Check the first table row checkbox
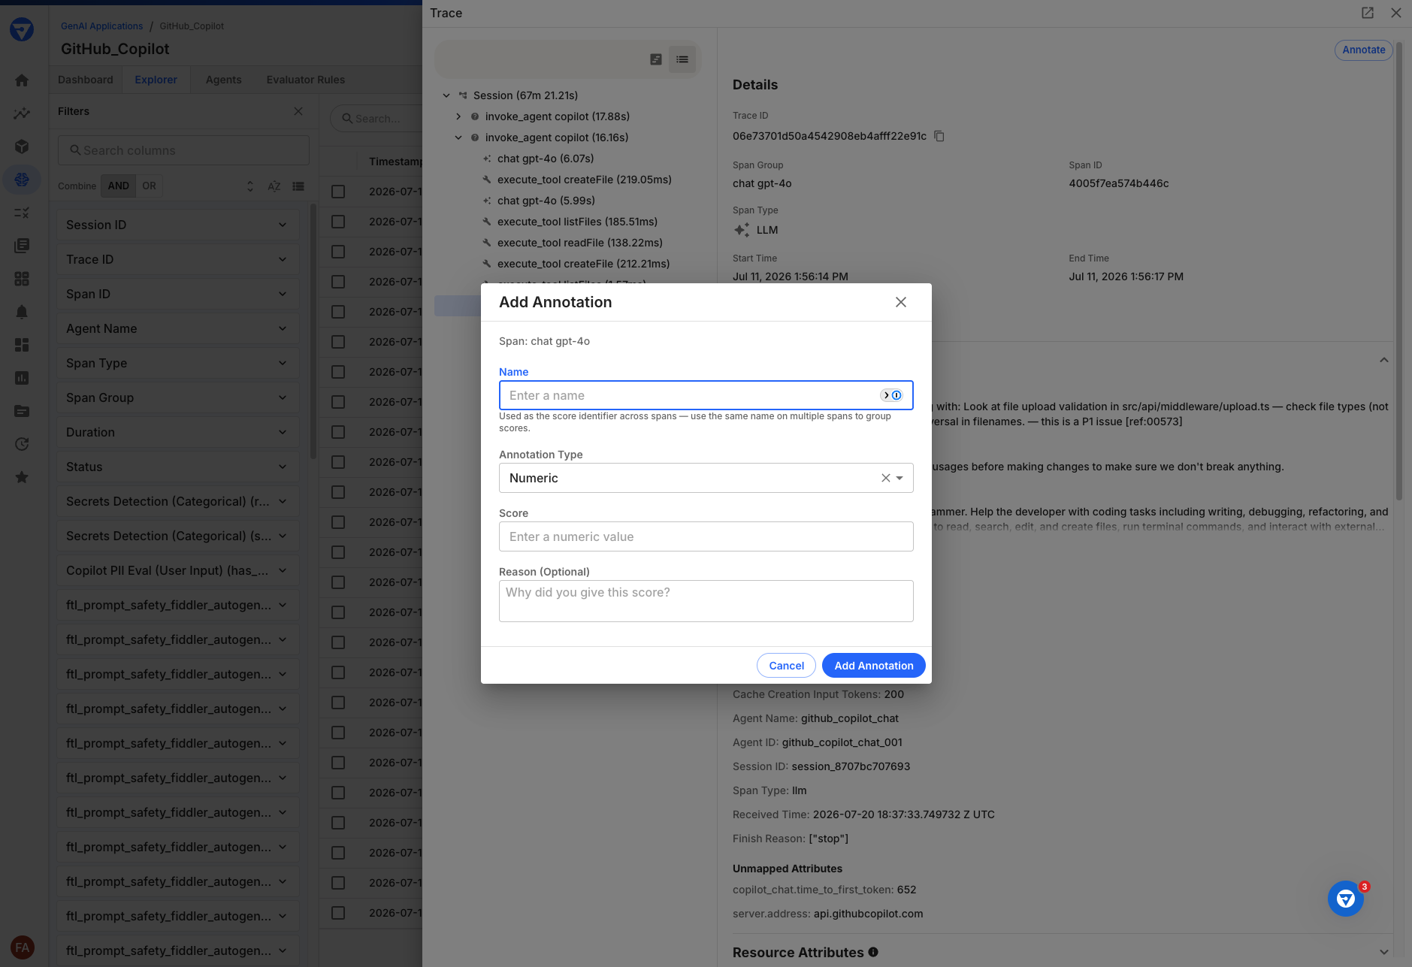Screen dimensions: 1412x967 click(x=338, y=192)
